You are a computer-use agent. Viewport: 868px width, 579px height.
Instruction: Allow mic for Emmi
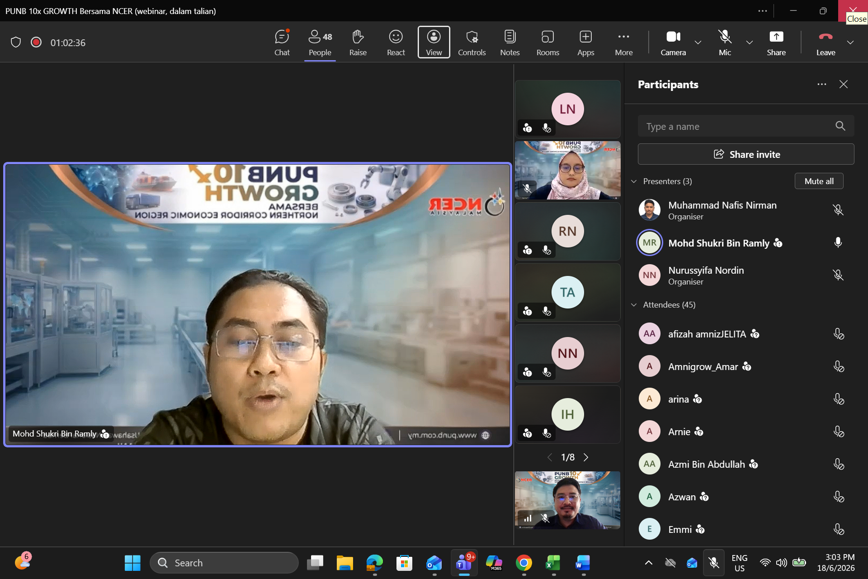[839, 529]
